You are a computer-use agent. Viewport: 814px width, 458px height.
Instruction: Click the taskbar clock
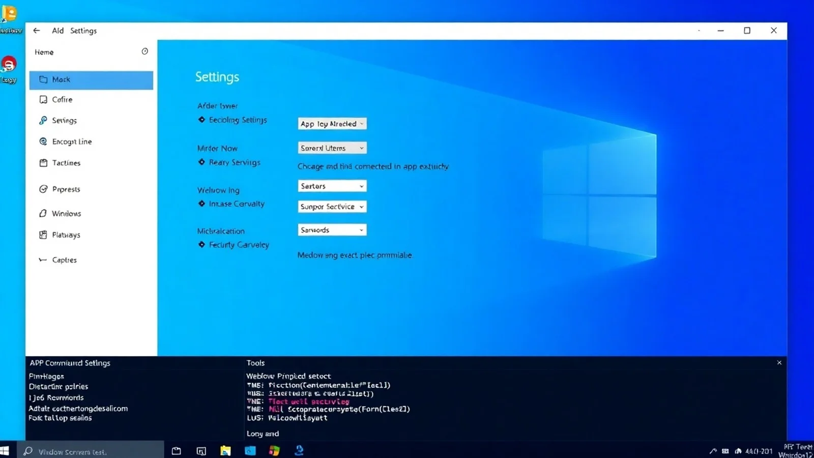point(759,451)
